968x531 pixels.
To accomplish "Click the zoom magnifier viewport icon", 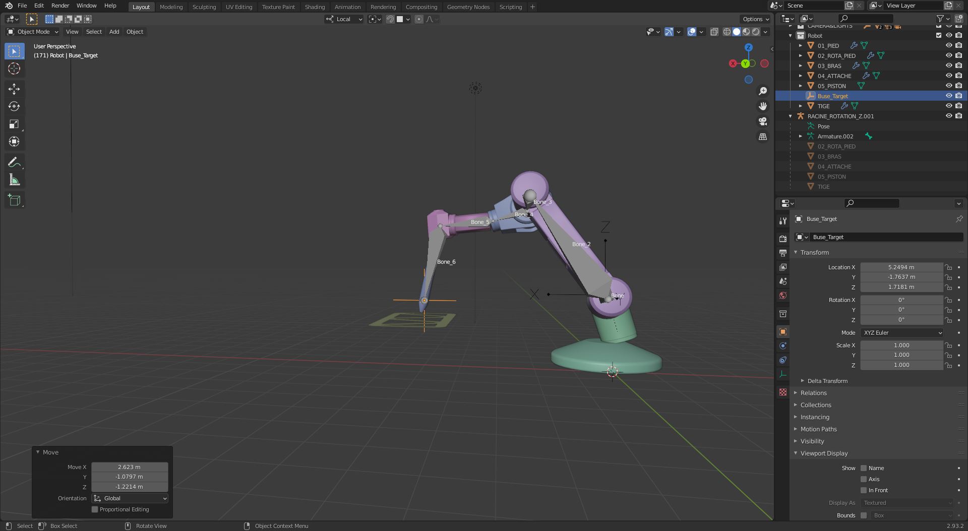I will tap(763, 91).
